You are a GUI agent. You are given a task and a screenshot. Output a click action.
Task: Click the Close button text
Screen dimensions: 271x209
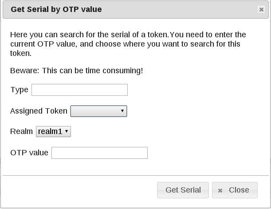coord(239,190)
